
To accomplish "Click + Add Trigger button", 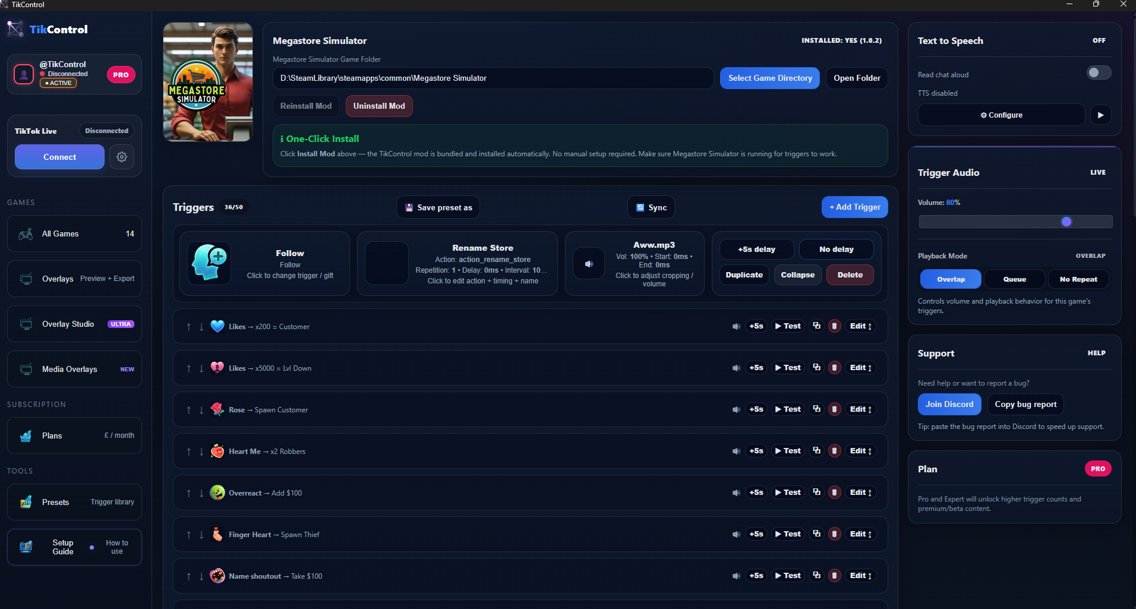I will pos(855,207).
